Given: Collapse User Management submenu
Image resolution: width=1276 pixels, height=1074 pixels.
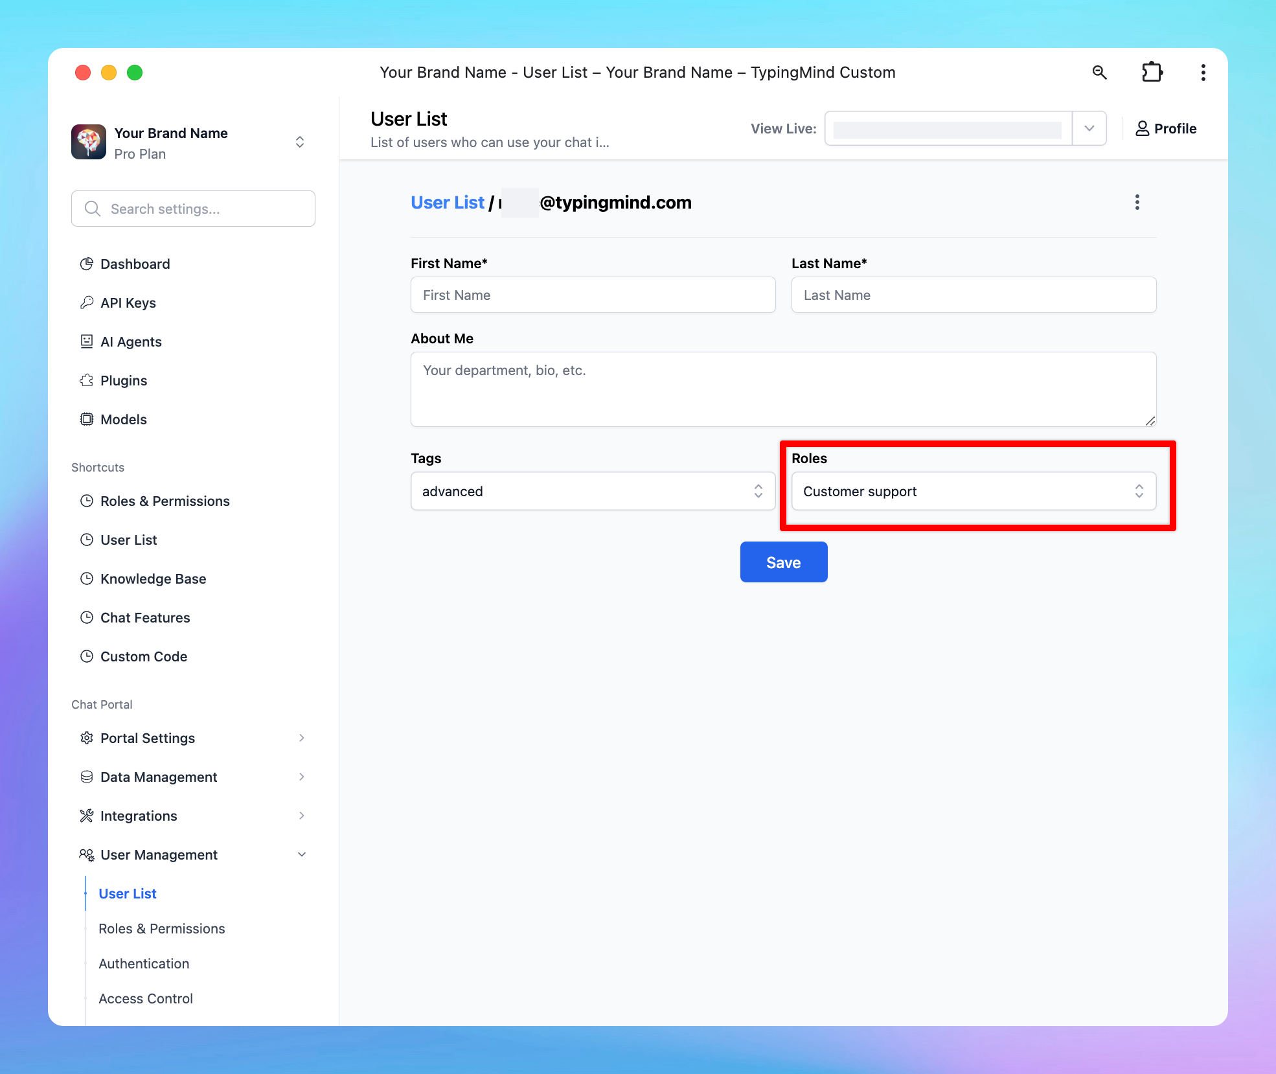Looking at the screenshot, I should click(301, 854).
